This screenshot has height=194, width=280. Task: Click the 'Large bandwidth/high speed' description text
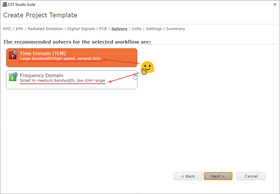click(60, 59)
